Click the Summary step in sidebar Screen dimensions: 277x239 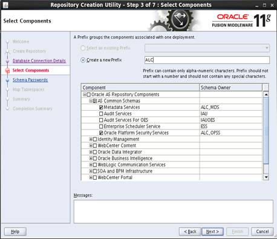click(21, 99)
